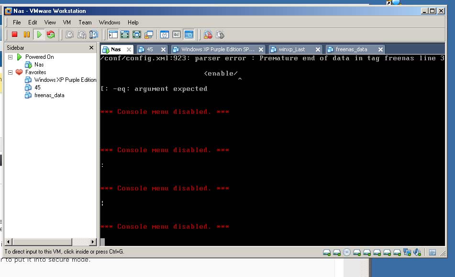Close the Windows XP Purple Edition tab

tap(261, 50)
